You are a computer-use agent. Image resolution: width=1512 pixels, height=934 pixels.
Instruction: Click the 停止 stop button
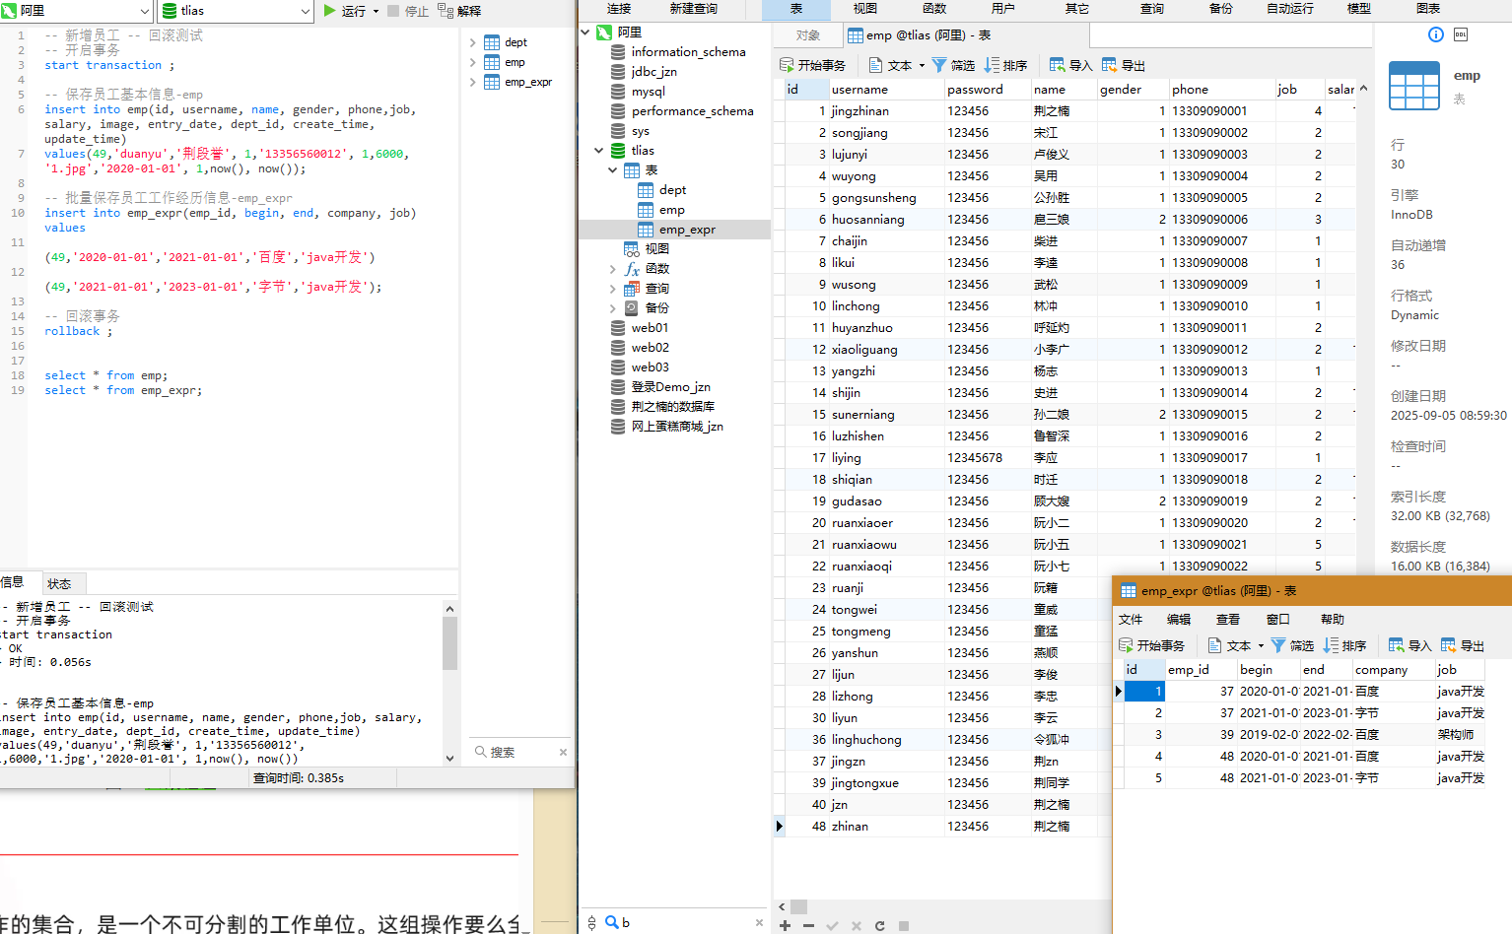coord(408,11)
